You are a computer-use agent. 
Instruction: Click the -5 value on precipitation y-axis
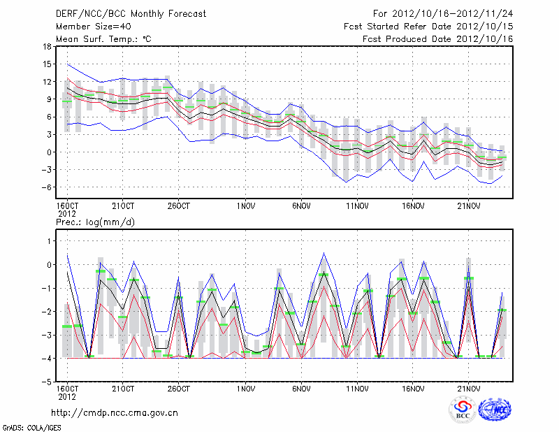[45, 382]
